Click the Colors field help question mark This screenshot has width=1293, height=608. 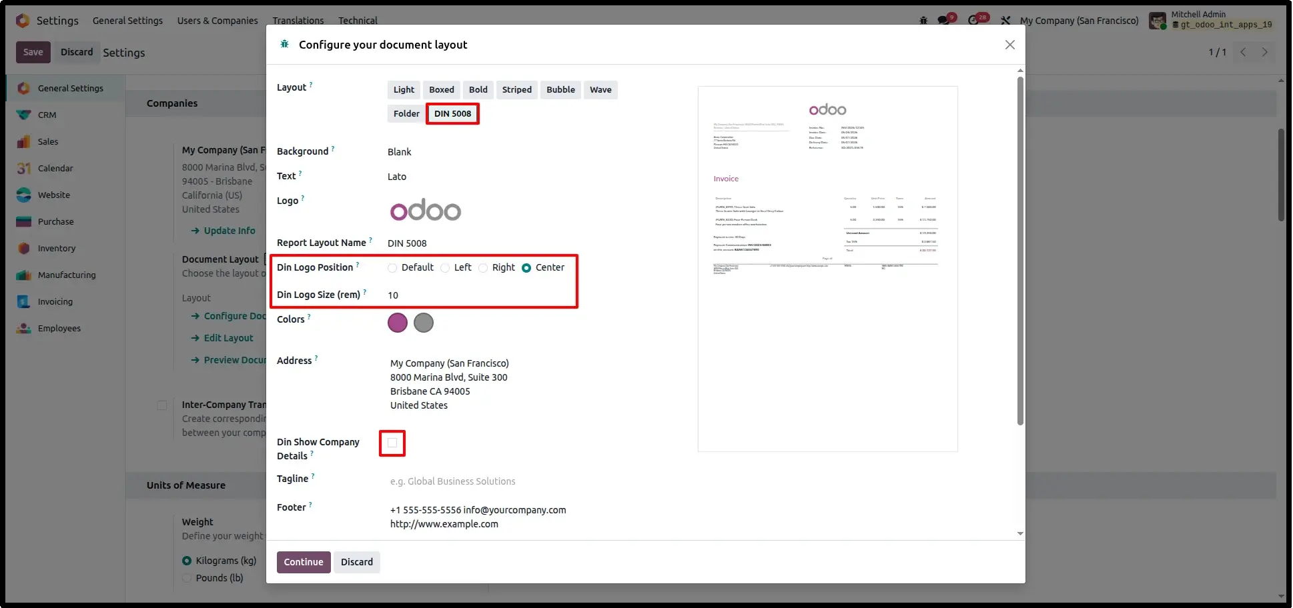point(309,317)
